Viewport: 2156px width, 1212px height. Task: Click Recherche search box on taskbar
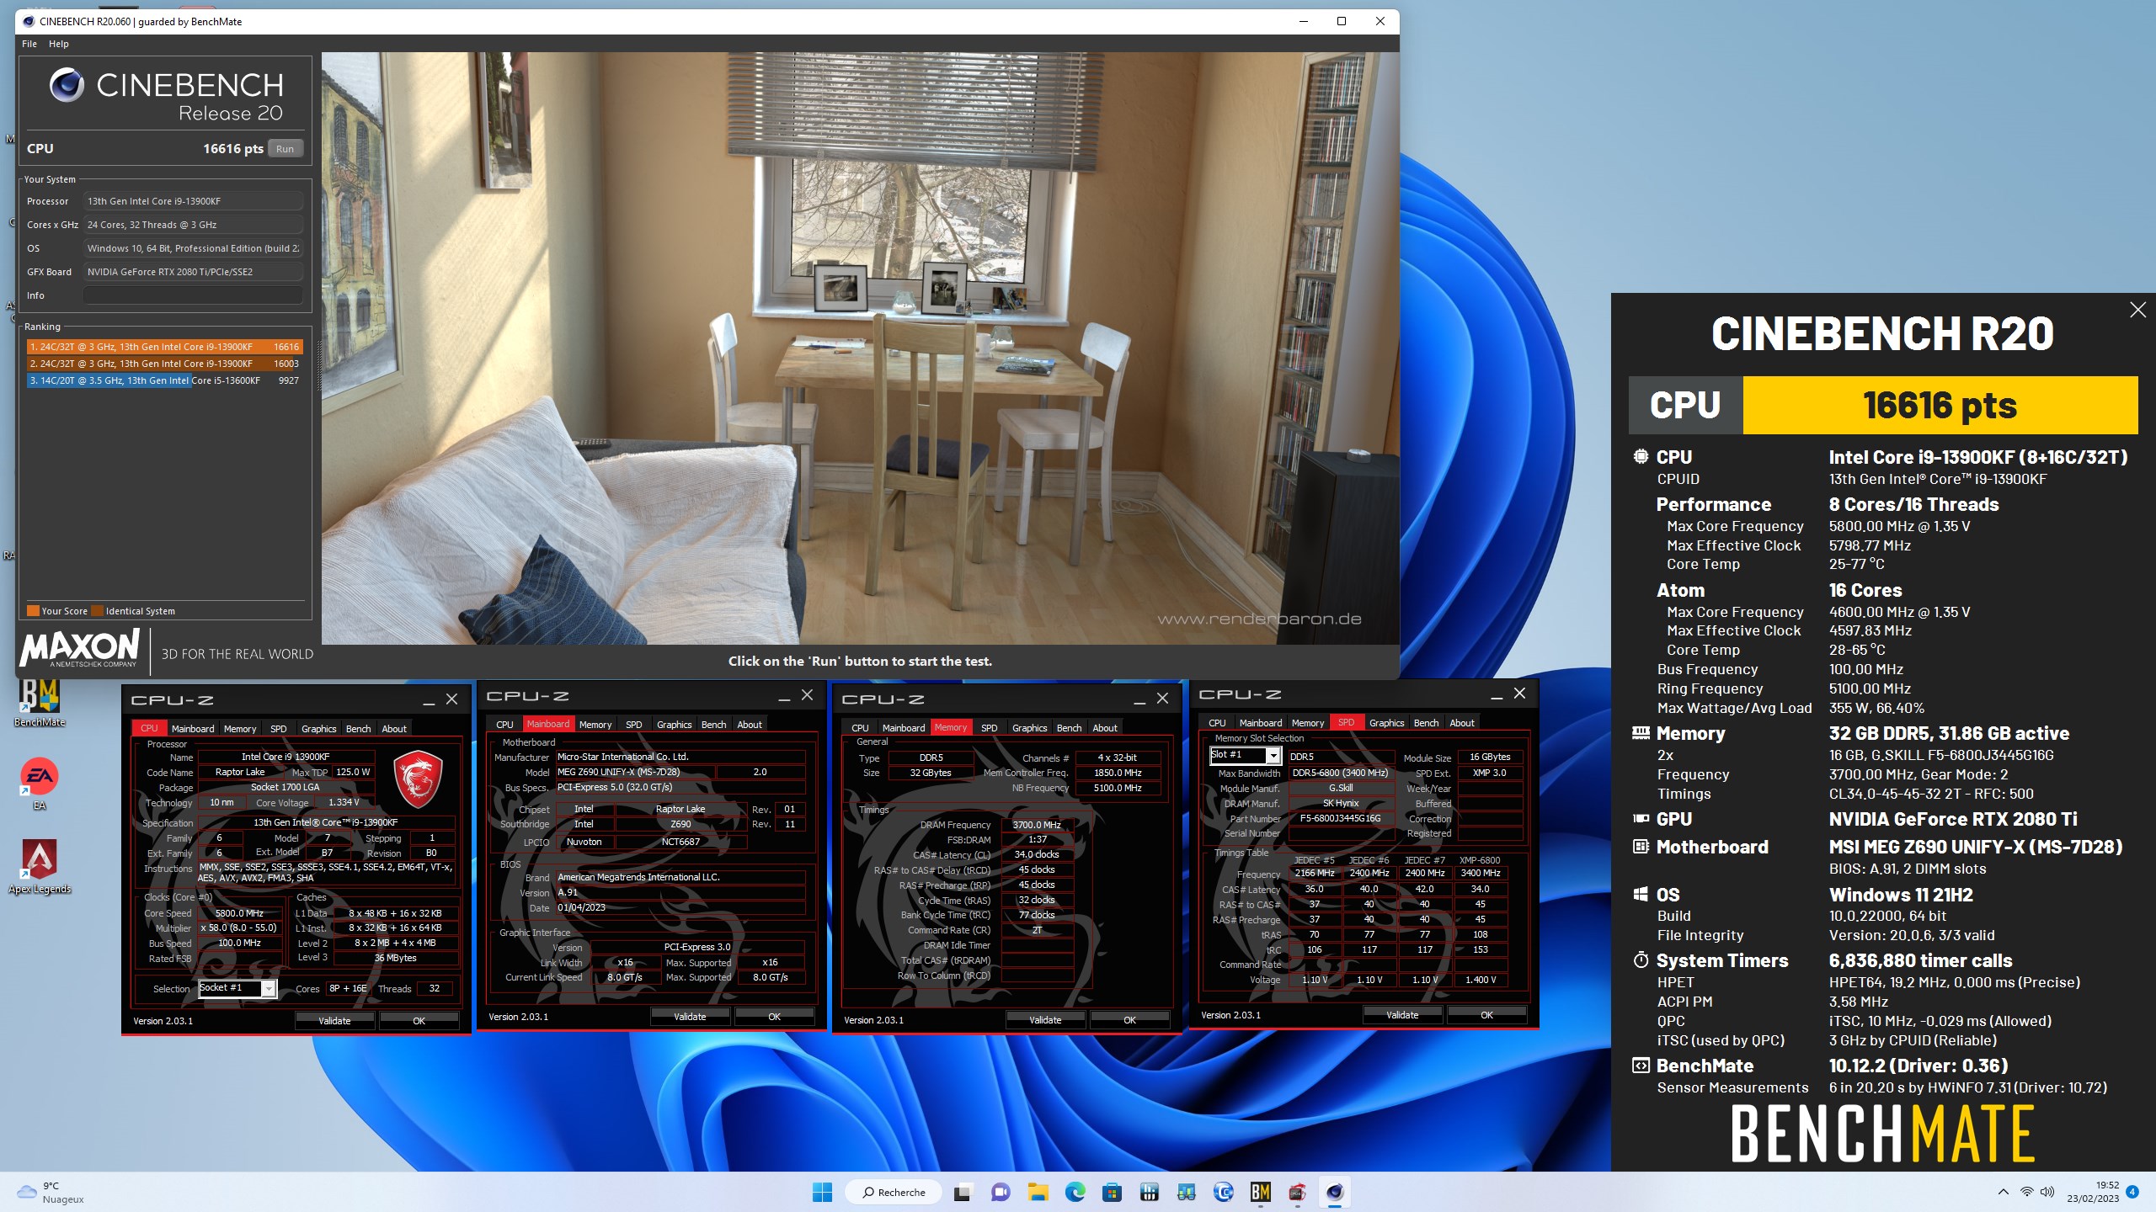894,1192
